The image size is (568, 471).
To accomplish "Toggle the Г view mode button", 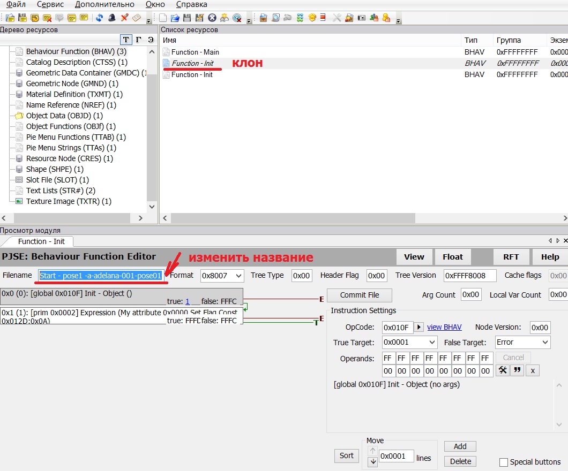I will (138, 40).
